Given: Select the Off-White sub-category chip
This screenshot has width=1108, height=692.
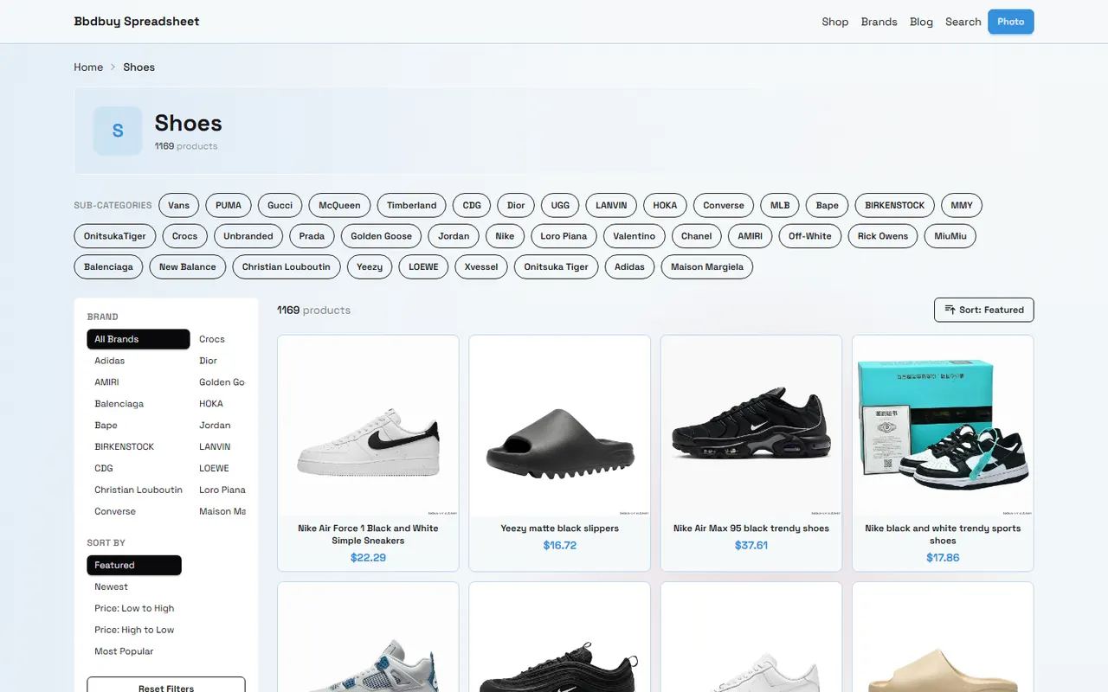Looking at the screenshot, I should click(x=810, y=236).
